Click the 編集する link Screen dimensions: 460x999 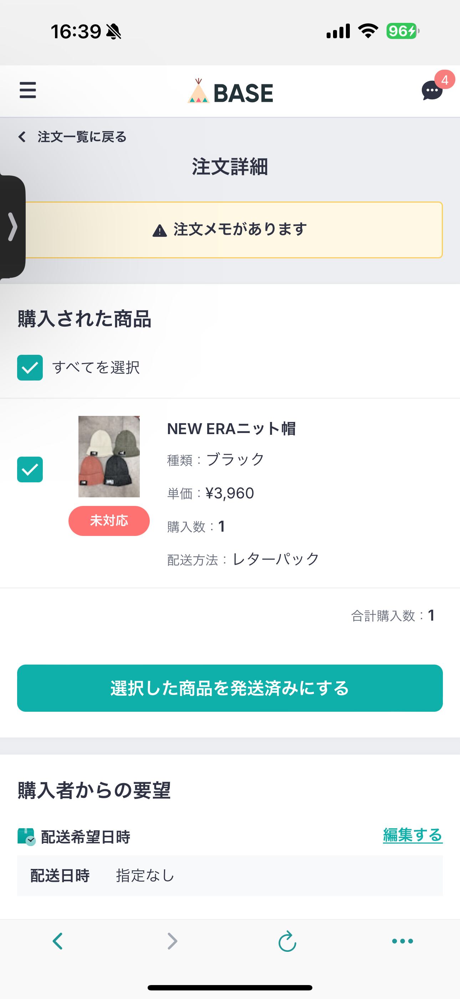412,835
